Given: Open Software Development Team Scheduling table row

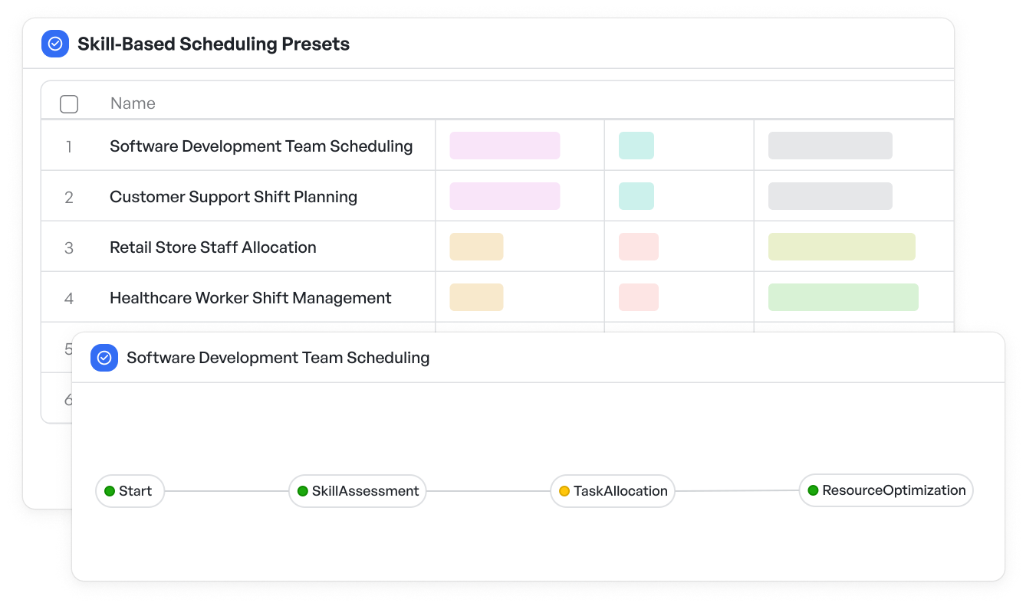Looking at the screenshot, I should (261, 146).
